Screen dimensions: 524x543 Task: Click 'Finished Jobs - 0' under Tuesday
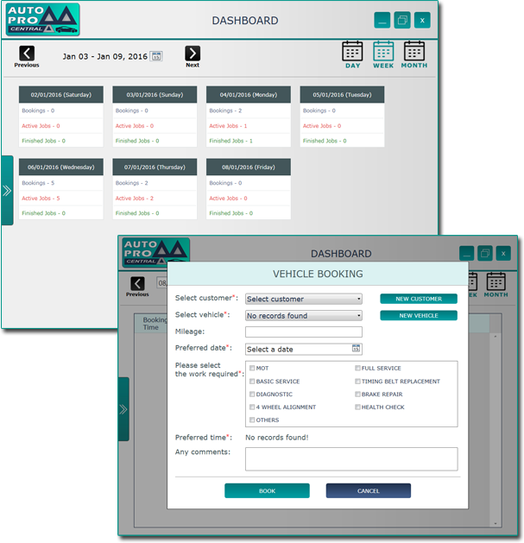(x=325, y=141)
